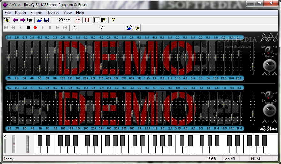Click the lower wide-Q curve icon right of Q
Screen dimensions: 281x164
point(275,121)
